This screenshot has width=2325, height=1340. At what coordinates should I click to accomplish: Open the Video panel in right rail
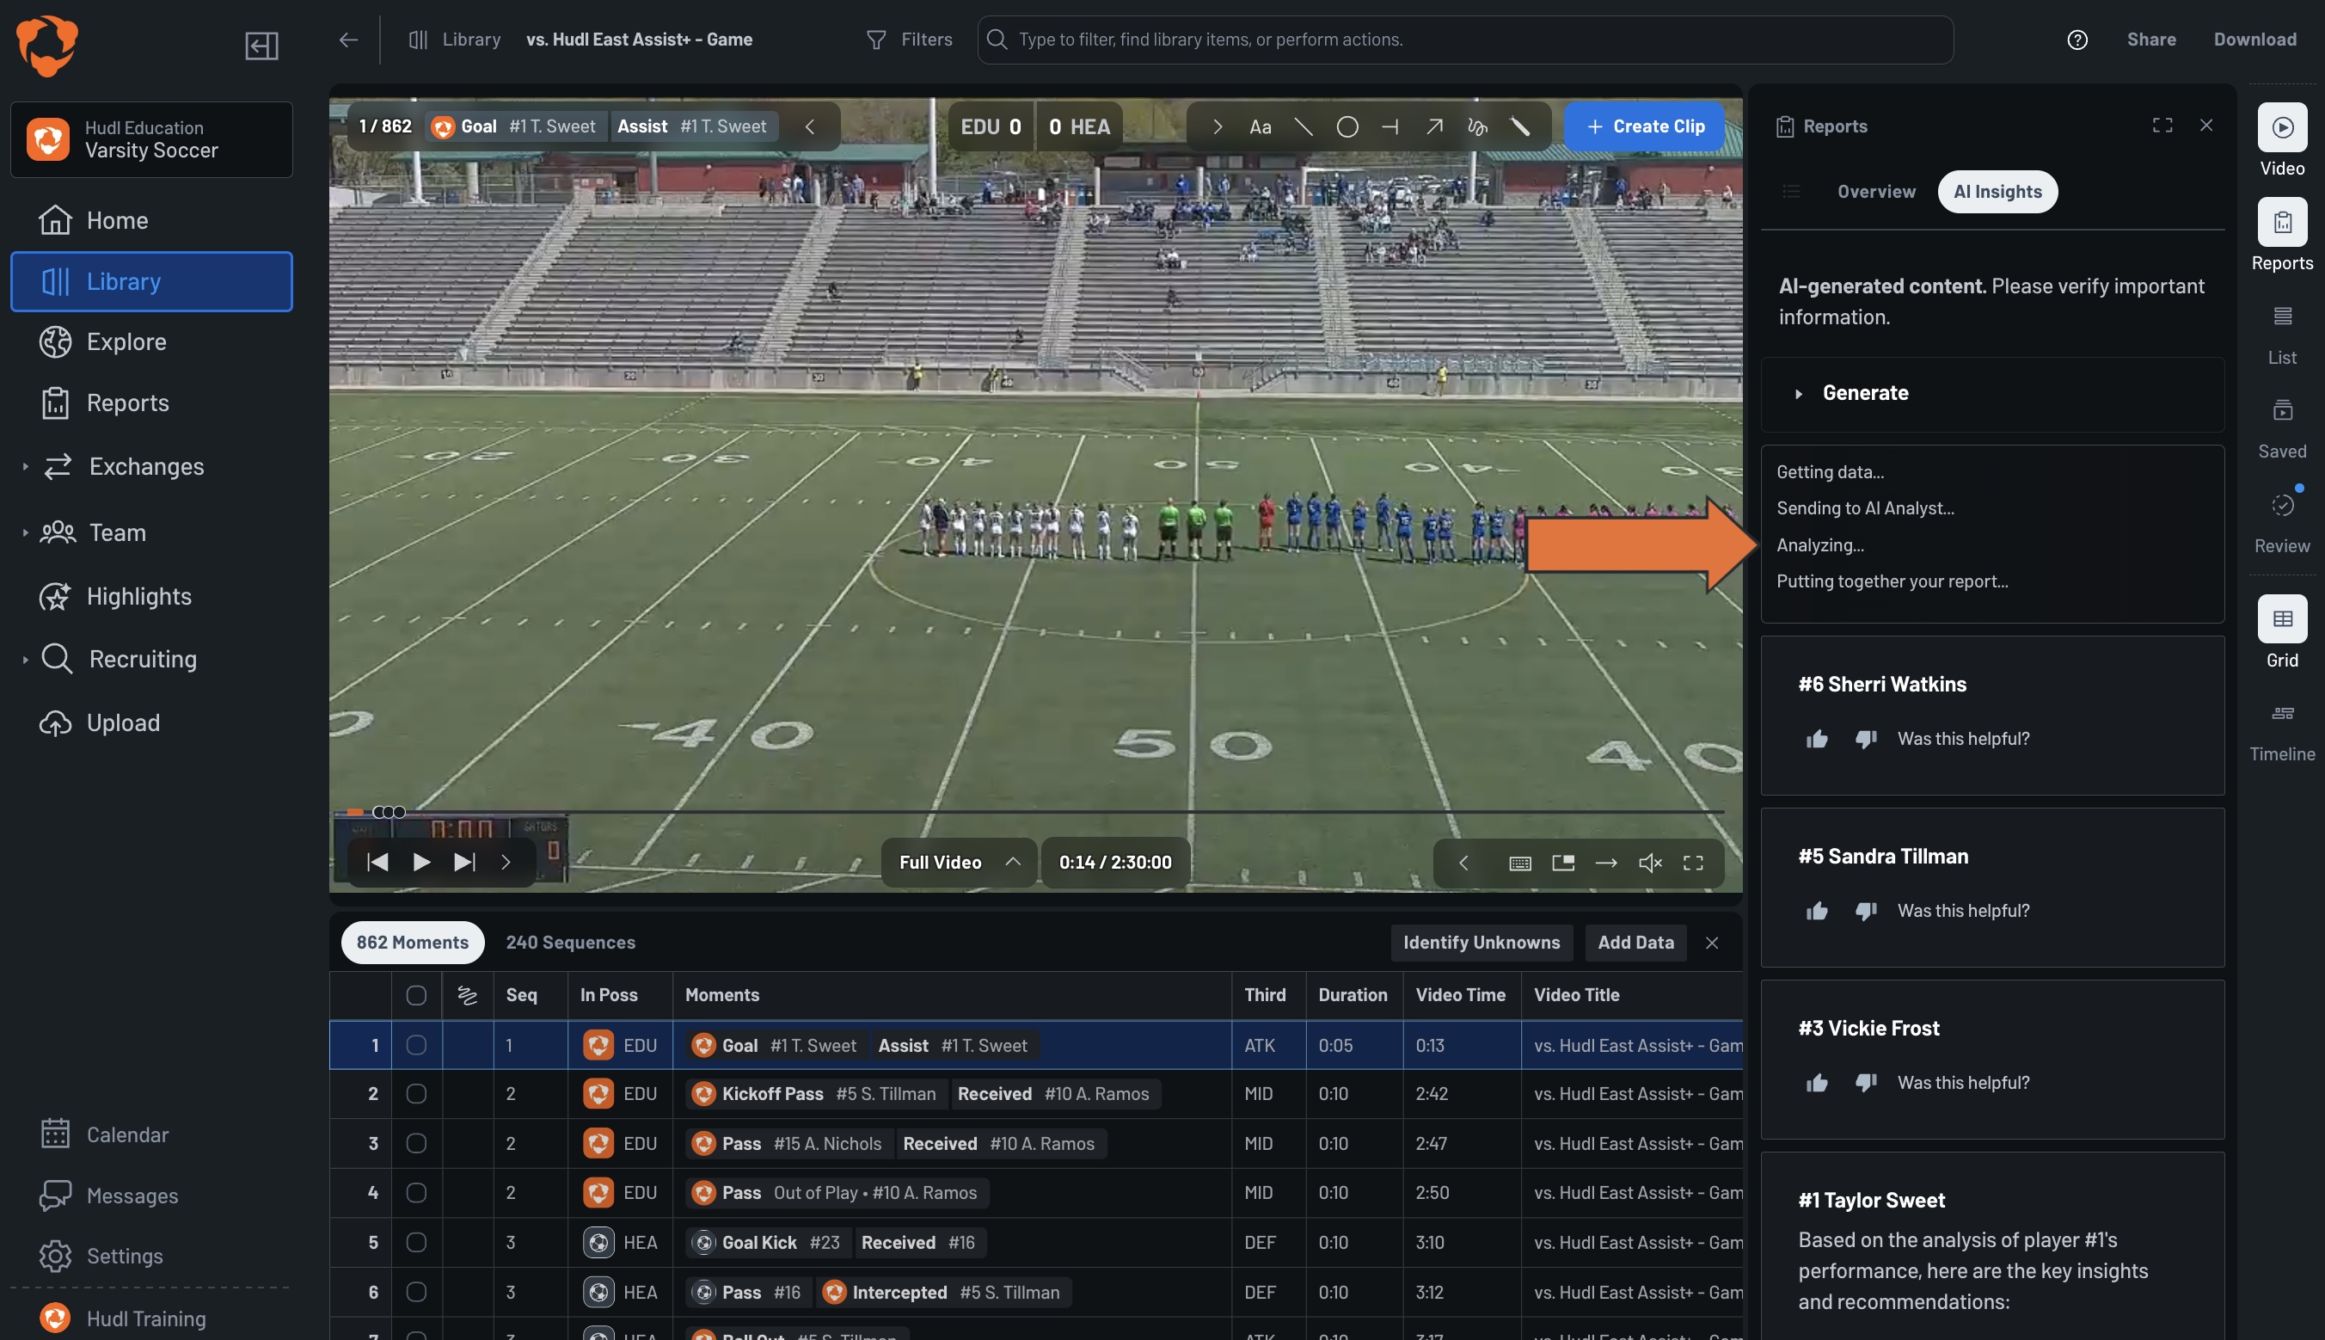[x=2282, y=141]
